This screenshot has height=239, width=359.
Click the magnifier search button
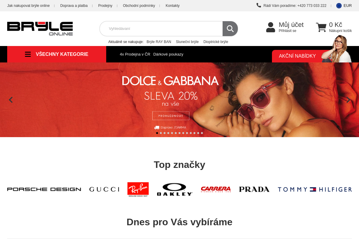point(230,29)
